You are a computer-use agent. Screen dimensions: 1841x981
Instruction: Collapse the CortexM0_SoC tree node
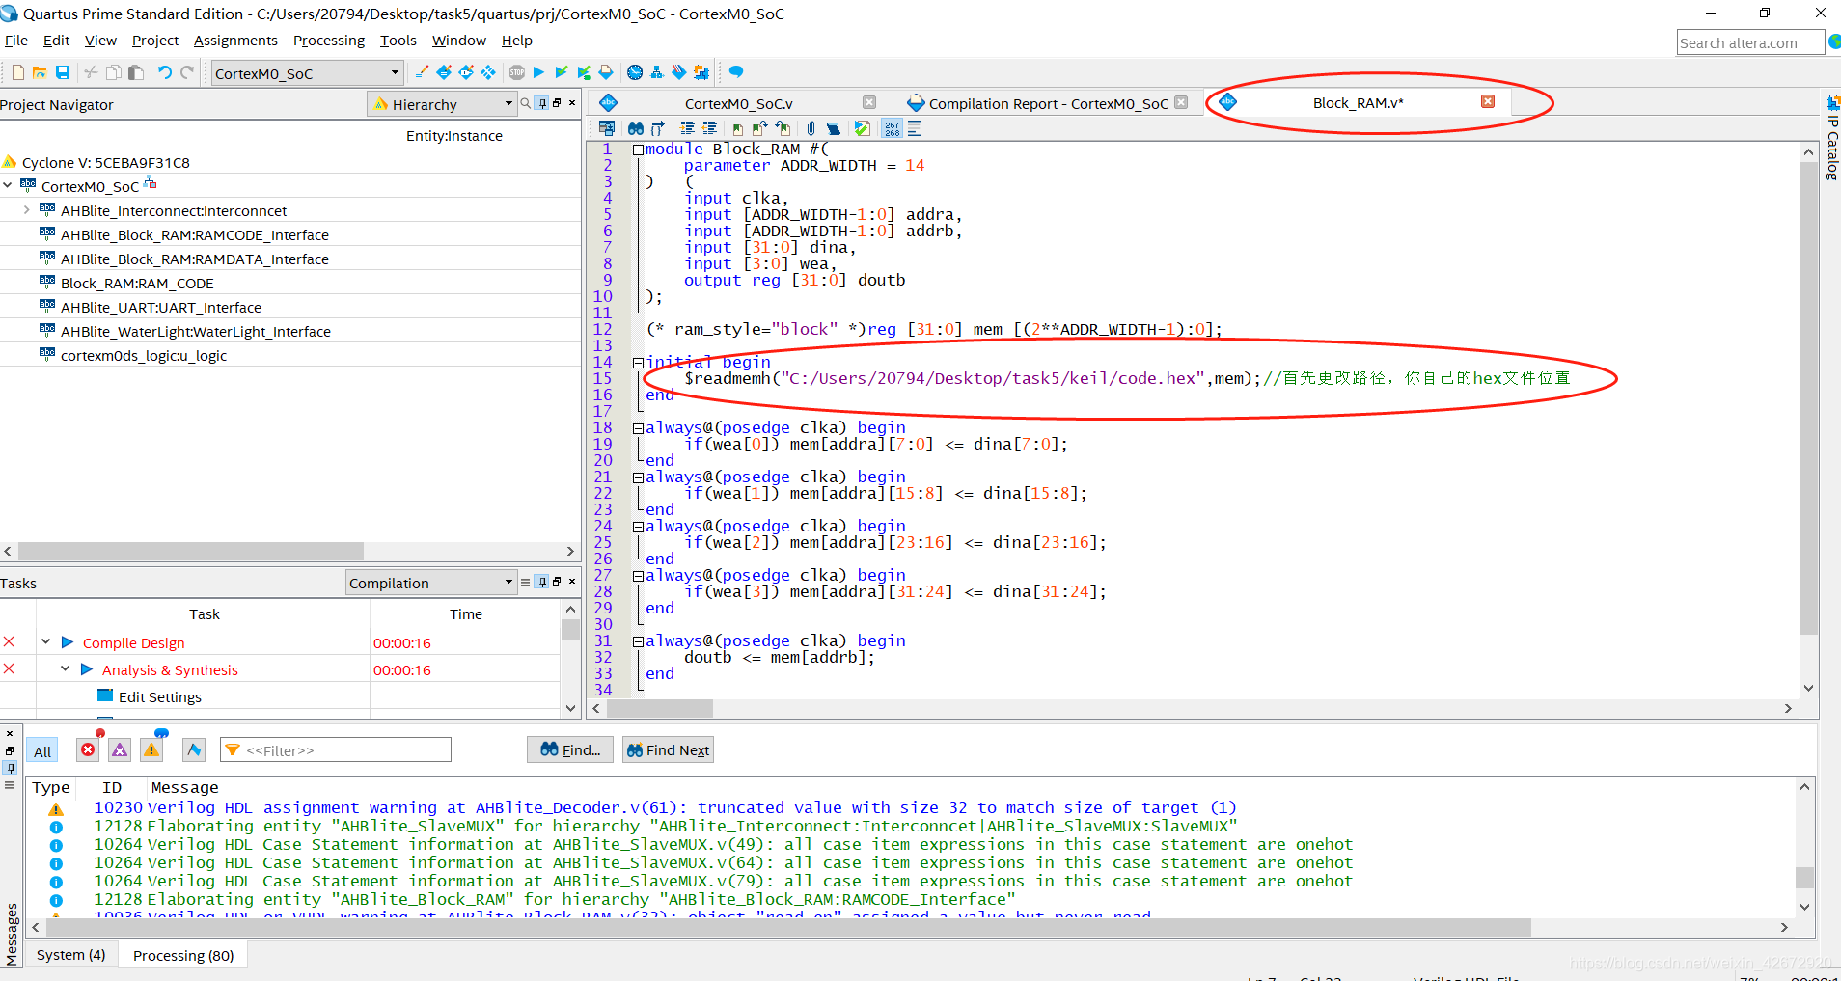click(x=9, y=185)
